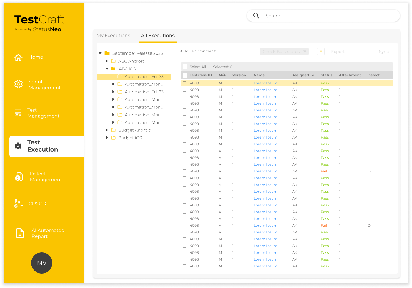
Task: Click the search magnifier icon
Action: (256, 16)
